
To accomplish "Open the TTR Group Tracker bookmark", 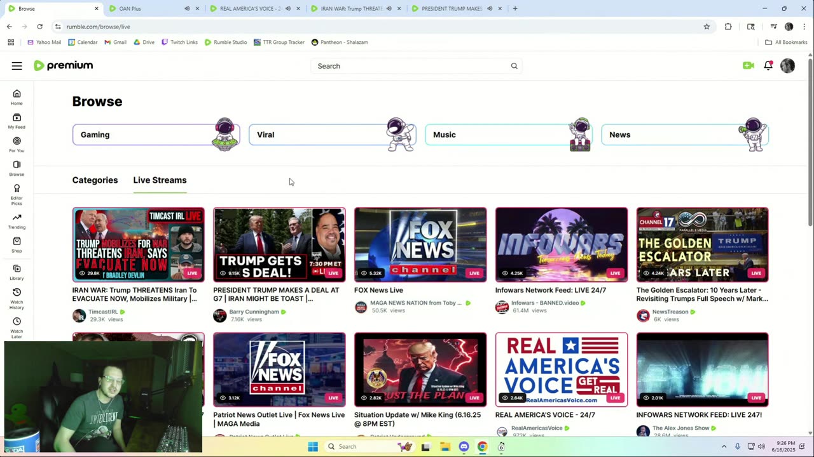I will click(279, 42).
